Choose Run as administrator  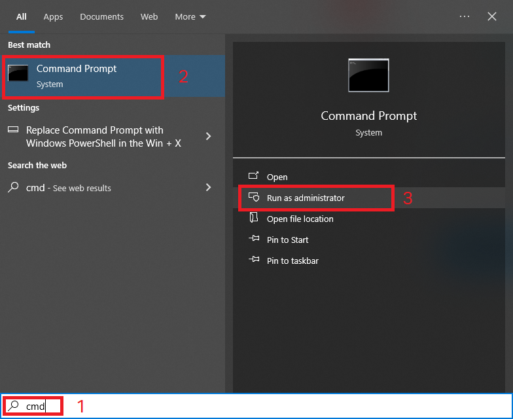[369, 198]
